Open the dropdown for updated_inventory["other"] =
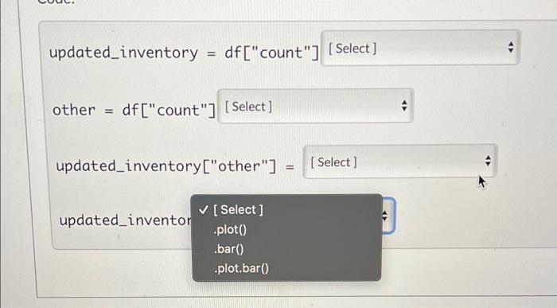The image size is (557, 308). tap(400, 162)
